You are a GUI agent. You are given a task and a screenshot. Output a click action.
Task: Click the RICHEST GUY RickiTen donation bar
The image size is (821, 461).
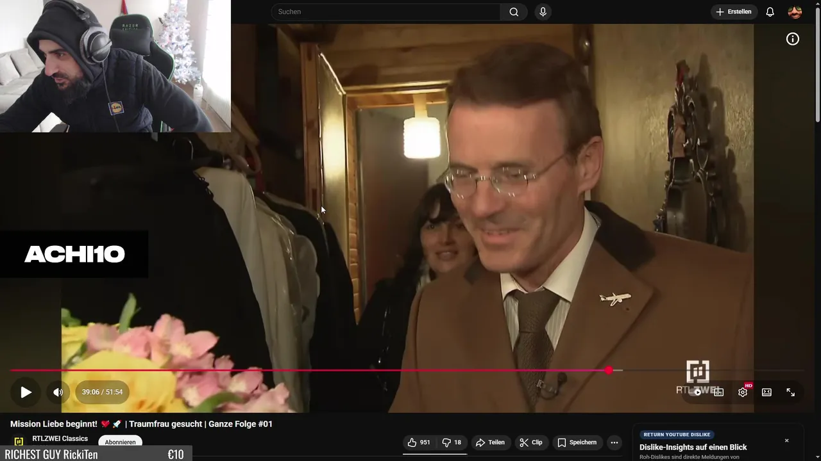tap(96, 454)
